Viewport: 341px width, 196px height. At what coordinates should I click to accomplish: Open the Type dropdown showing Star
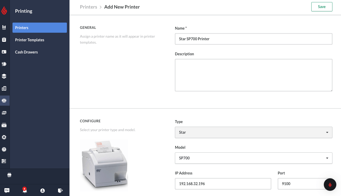(254, 132)
